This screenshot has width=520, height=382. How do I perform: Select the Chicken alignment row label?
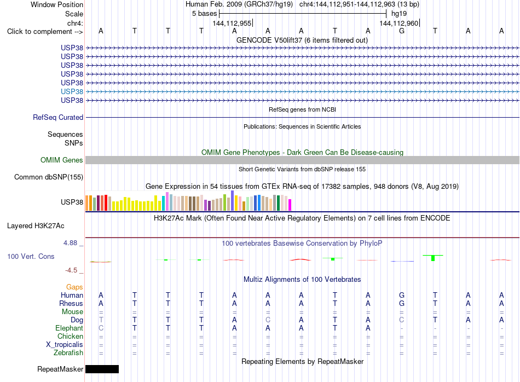pyautogui.click(x=70, y=336)
